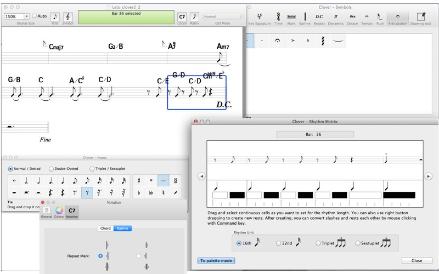Screen dimensions: 439x274
Task: Choose the unselected Repeat Mark radio option
Action: click(x=138, y=256)
